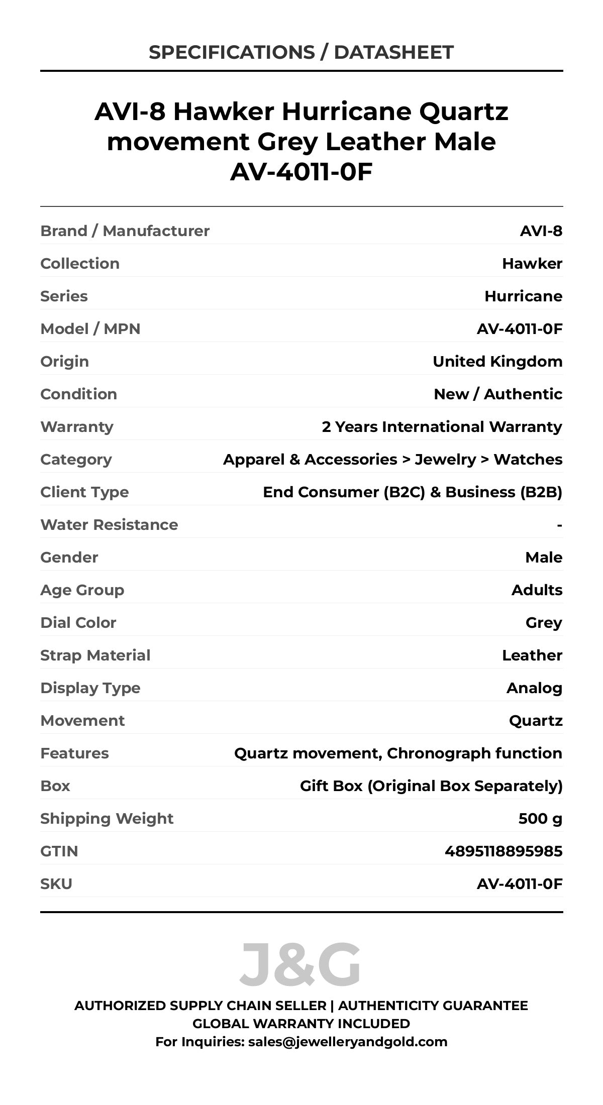
Task: Click the Features value with Chronograph function
Action: tap(398, 753)
